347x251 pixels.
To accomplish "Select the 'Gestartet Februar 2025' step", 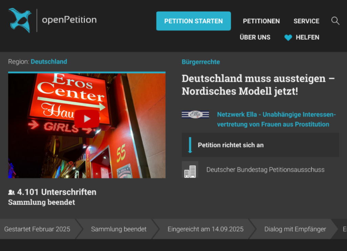I will tap(37, 229).
